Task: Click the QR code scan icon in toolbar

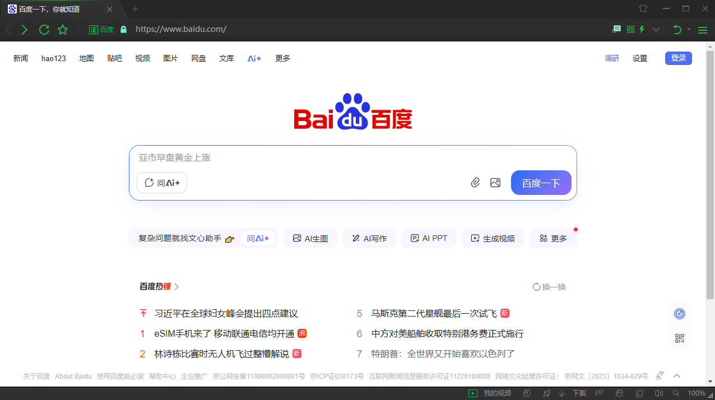Action: (630, 29)
